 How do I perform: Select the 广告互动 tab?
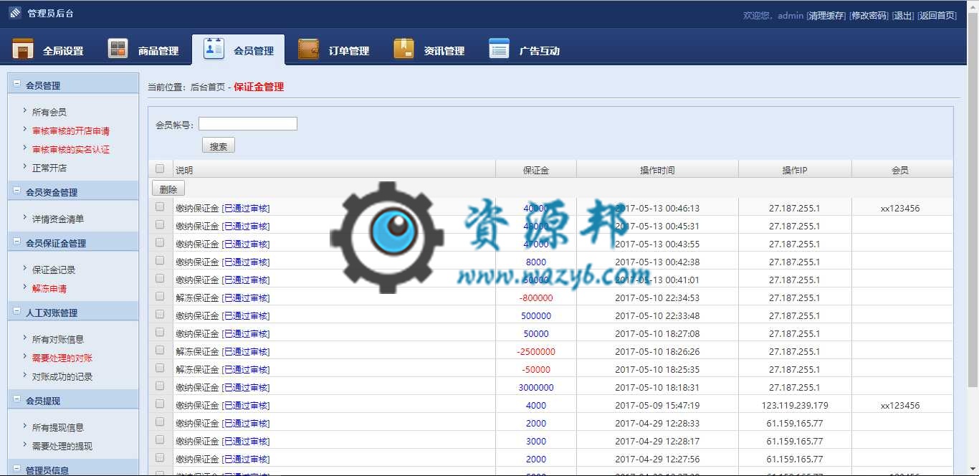pyautogui.click(x=525, y=50)
